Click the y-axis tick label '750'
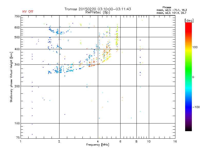The image size is (206, 154). point(17,16)
